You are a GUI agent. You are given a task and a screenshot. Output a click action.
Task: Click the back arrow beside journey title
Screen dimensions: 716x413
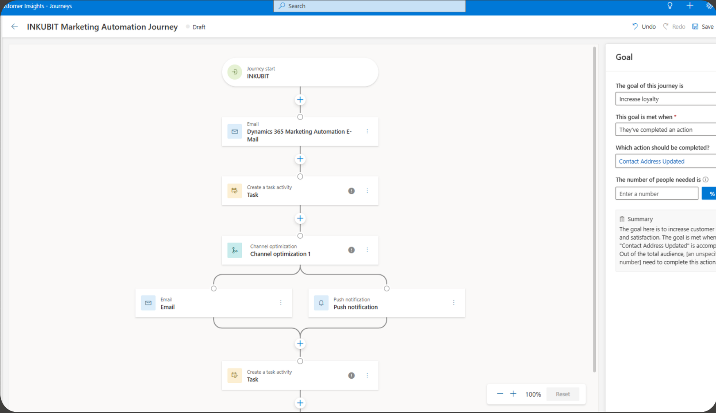pos(15,27)
